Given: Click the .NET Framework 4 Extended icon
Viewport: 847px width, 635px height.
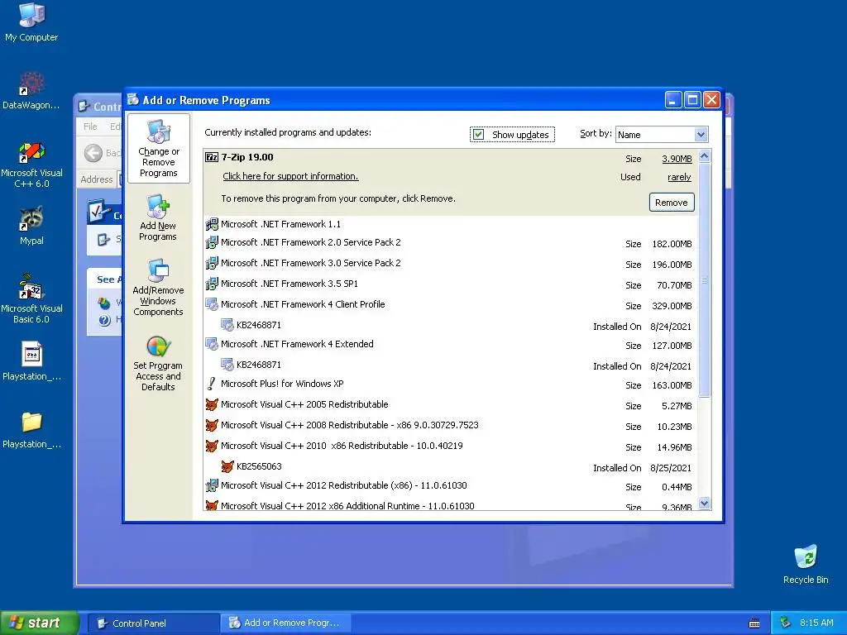Looking at the screenshot, I should tap(212, 344).
